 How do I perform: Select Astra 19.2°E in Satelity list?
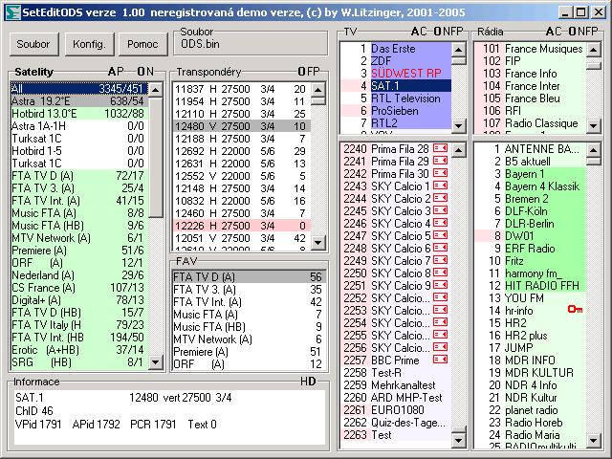click(79, 101)
